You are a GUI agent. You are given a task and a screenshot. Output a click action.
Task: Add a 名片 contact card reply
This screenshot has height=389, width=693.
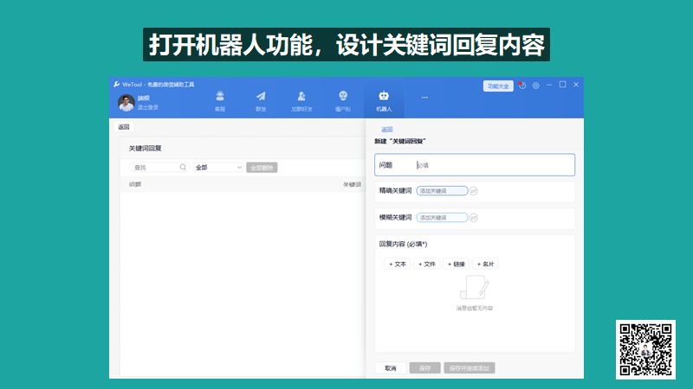[x=486, y=264]
